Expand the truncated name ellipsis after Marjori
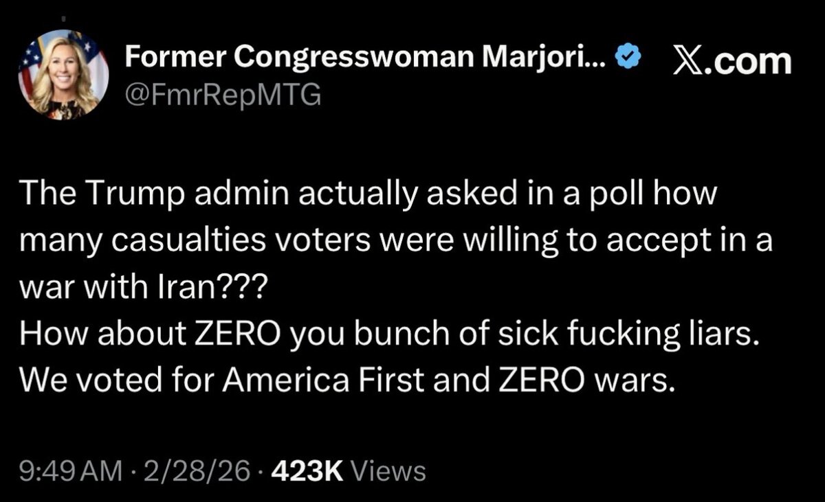Screen dimensions: 825x502 coord(596,60)
